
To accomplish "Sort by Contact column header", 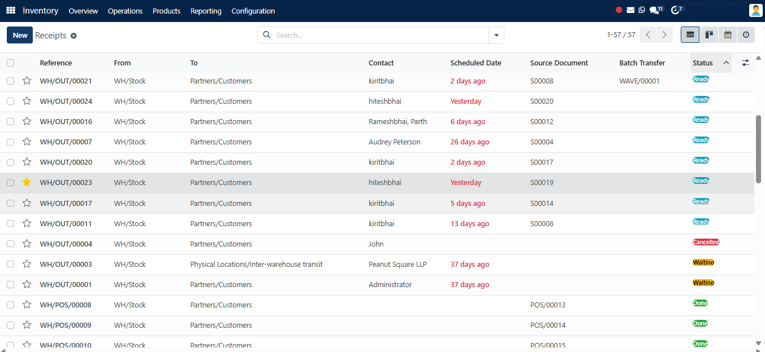I will tap(381, 63).
